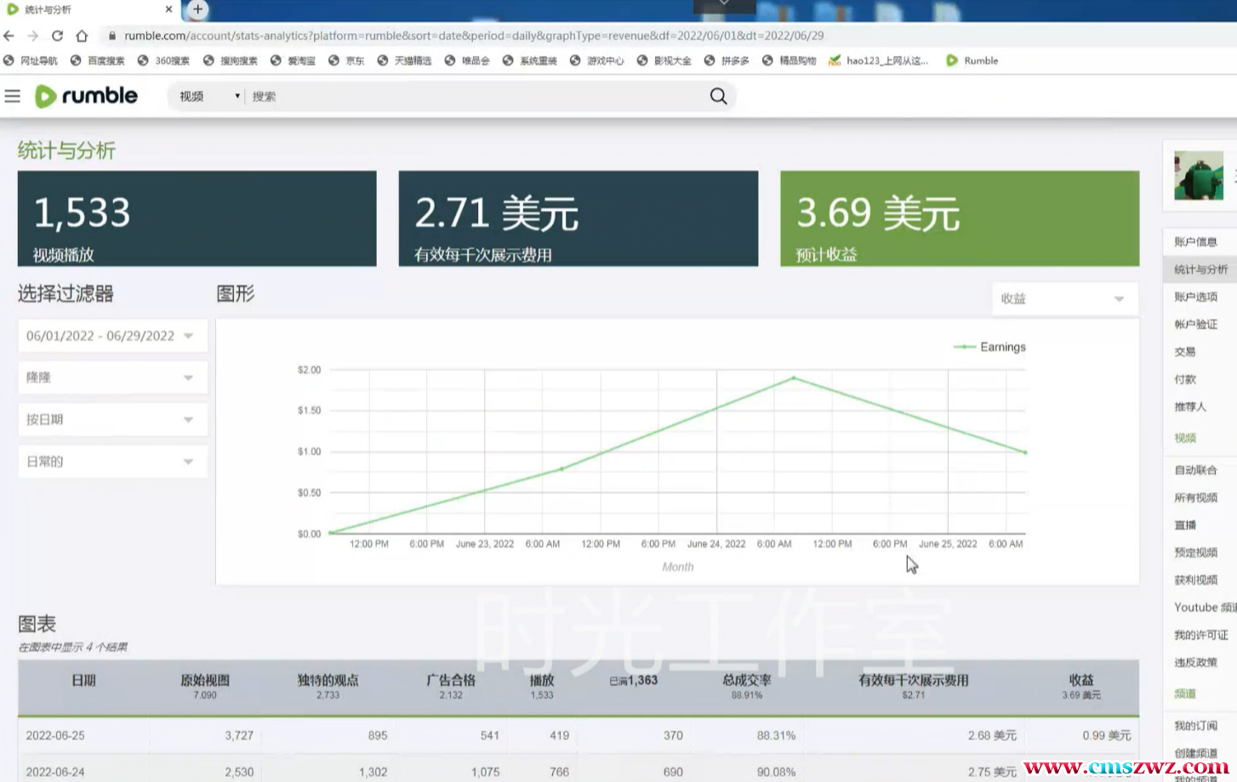Click the search magnifier icon

pyautogui.click(x=718, y=96)
